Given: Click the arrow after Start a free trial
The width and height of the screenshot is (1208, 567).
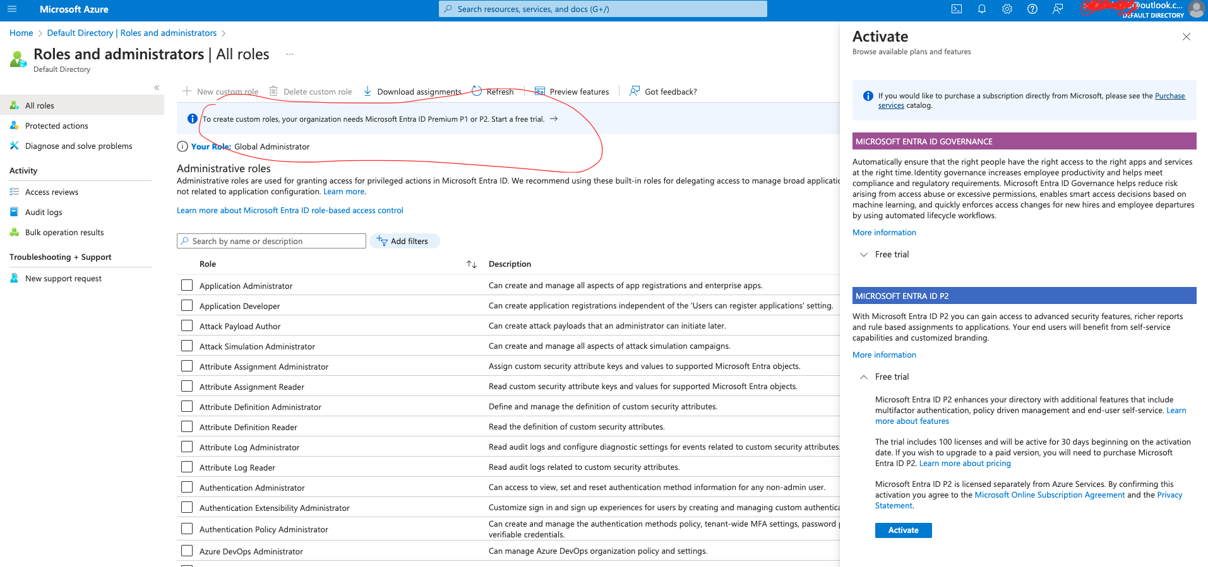Looking at the screenshot, I should tap(554, 119).
